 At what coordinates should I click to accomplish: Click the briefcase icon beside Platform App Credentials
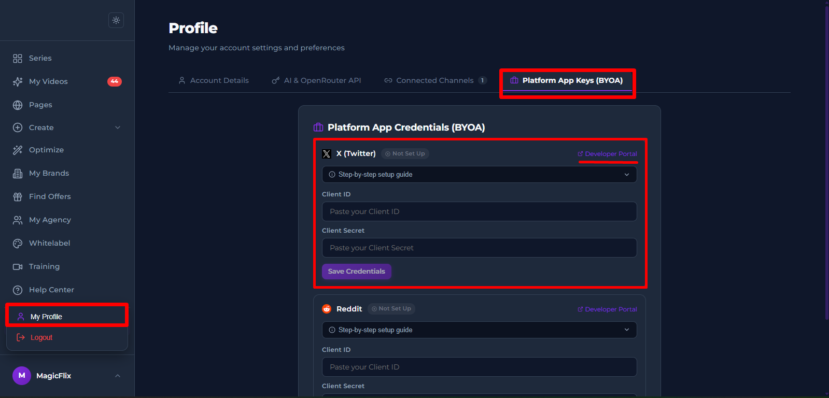click(x=318, y=127)
